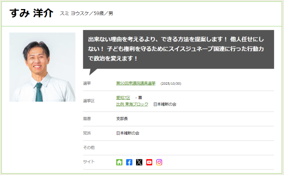Open the candidate's homepage via green house icon
Image resolution: width=284 pixels, height=175 pixels.
[119, 162]
